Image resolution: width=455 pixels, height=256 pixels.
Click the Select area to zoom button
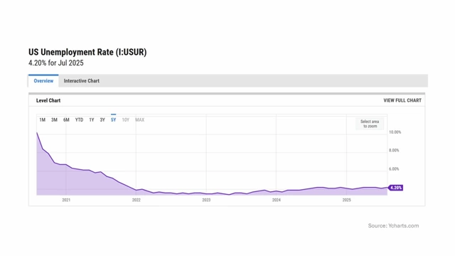[x=370, y=124]
